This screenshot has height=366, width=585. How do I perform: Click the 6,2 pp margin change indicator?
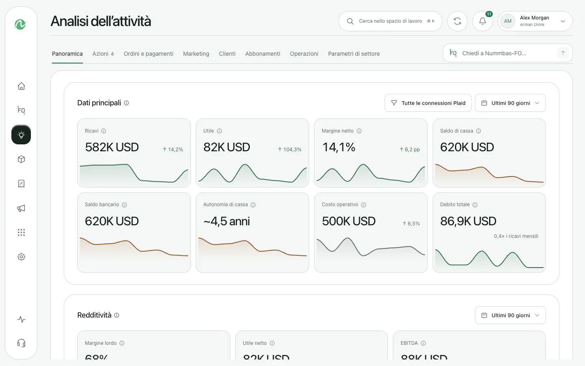click(410, 150)
